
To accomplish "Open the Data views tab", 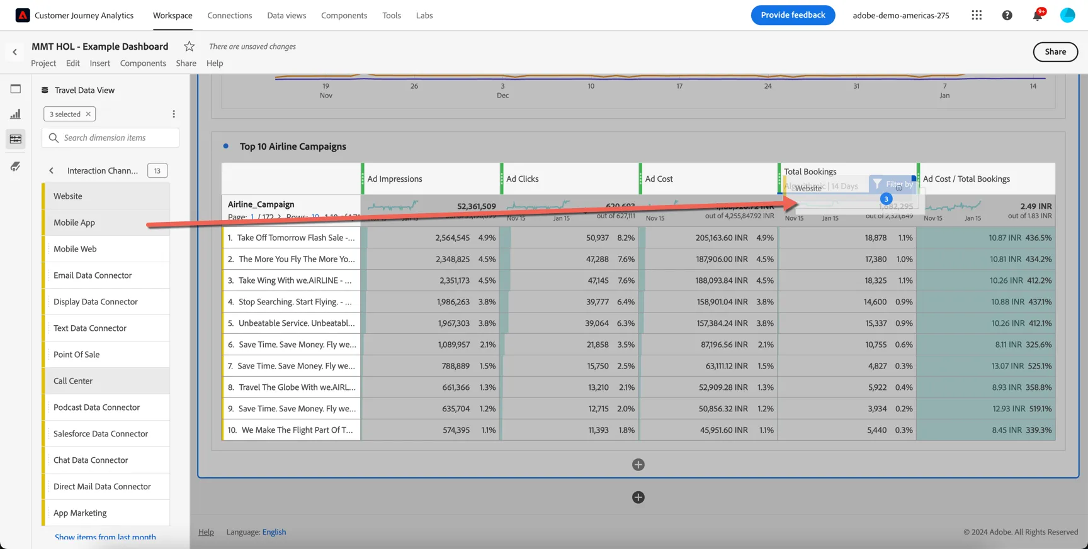I will point(286,15).
